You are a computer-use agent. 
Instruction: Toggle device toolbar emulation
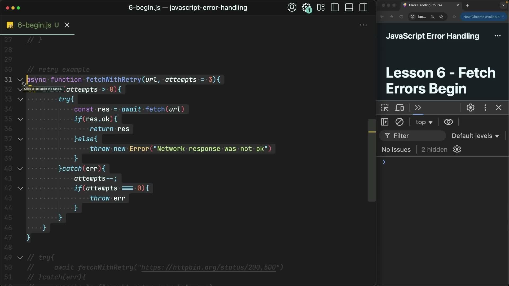400,108
